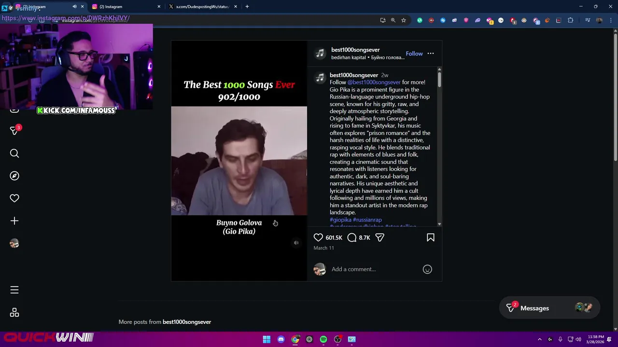618x347 pixels.
Task: Open the Chrome media controls icon
Action: (x=588, y=20)
